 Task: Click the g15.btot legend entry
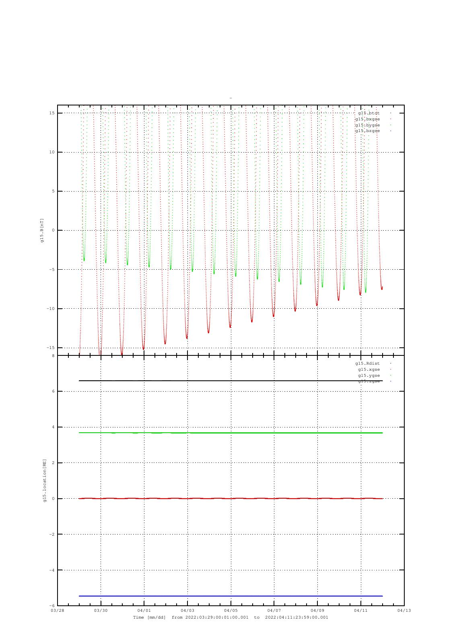click(x=369, y=113)
